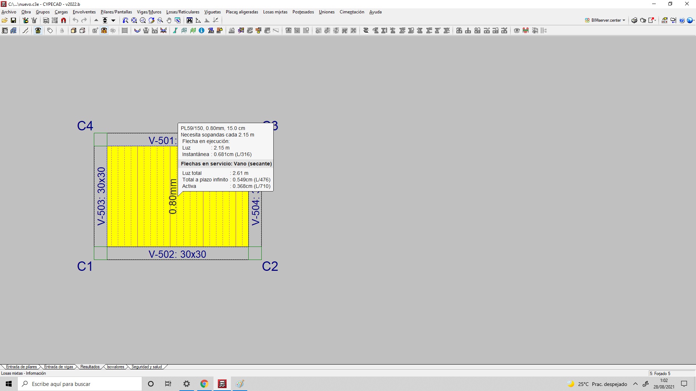
Task: Open the globe icon dropdown
Action: (x=693, y=20)
